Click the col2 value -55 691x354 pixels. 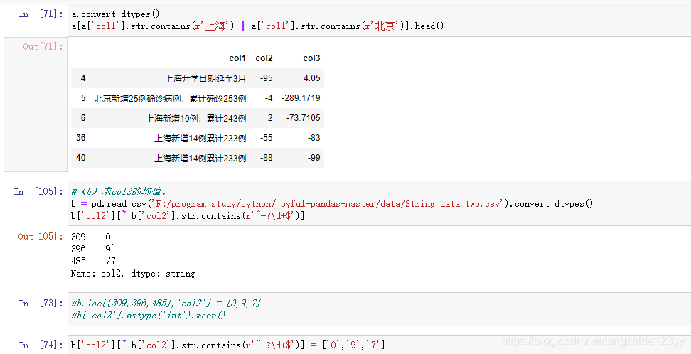(266, 137)
